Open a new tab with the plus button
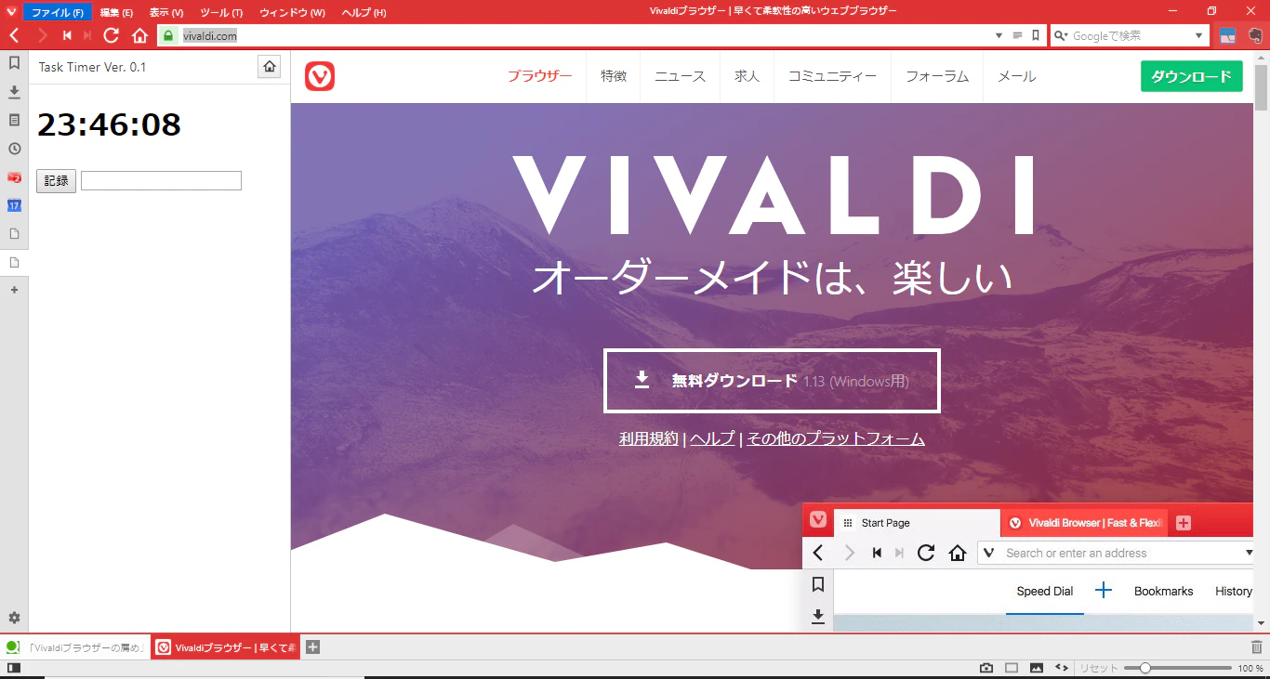Viewport: 1270px width, 679px height. pyautogui.click(x=313, y=647)
